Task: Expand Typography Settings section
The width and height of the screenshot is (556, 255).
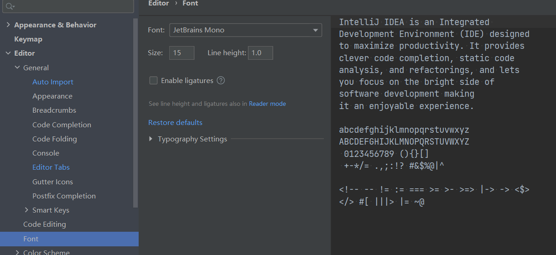Action: pos(151,139)
